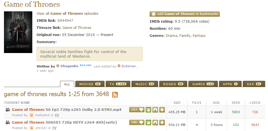This screenshot has height=131, width=268.
Task: Open z0n321 uploader profile
Action: 41,128
